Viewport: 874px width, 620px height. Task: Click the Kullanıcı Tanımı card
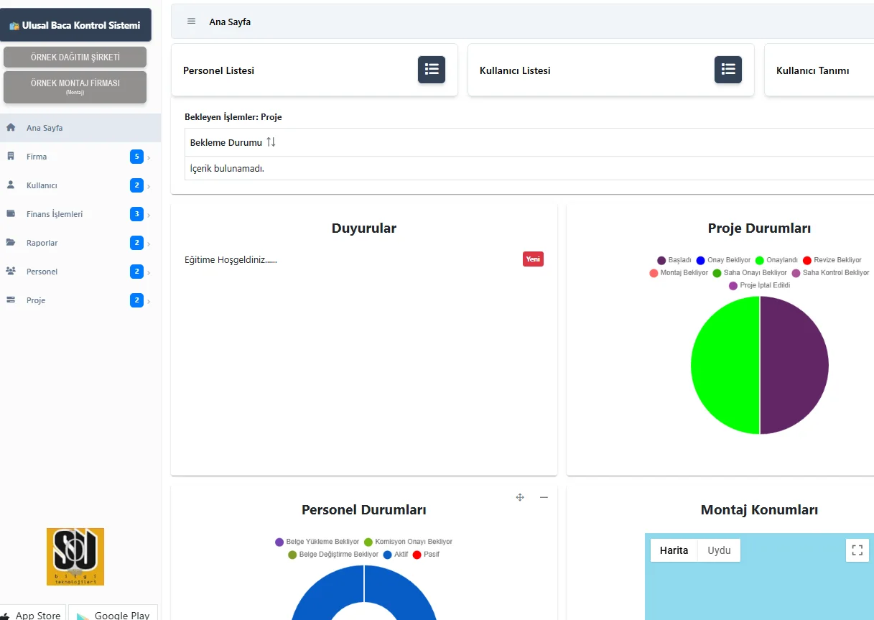point(819,70)
